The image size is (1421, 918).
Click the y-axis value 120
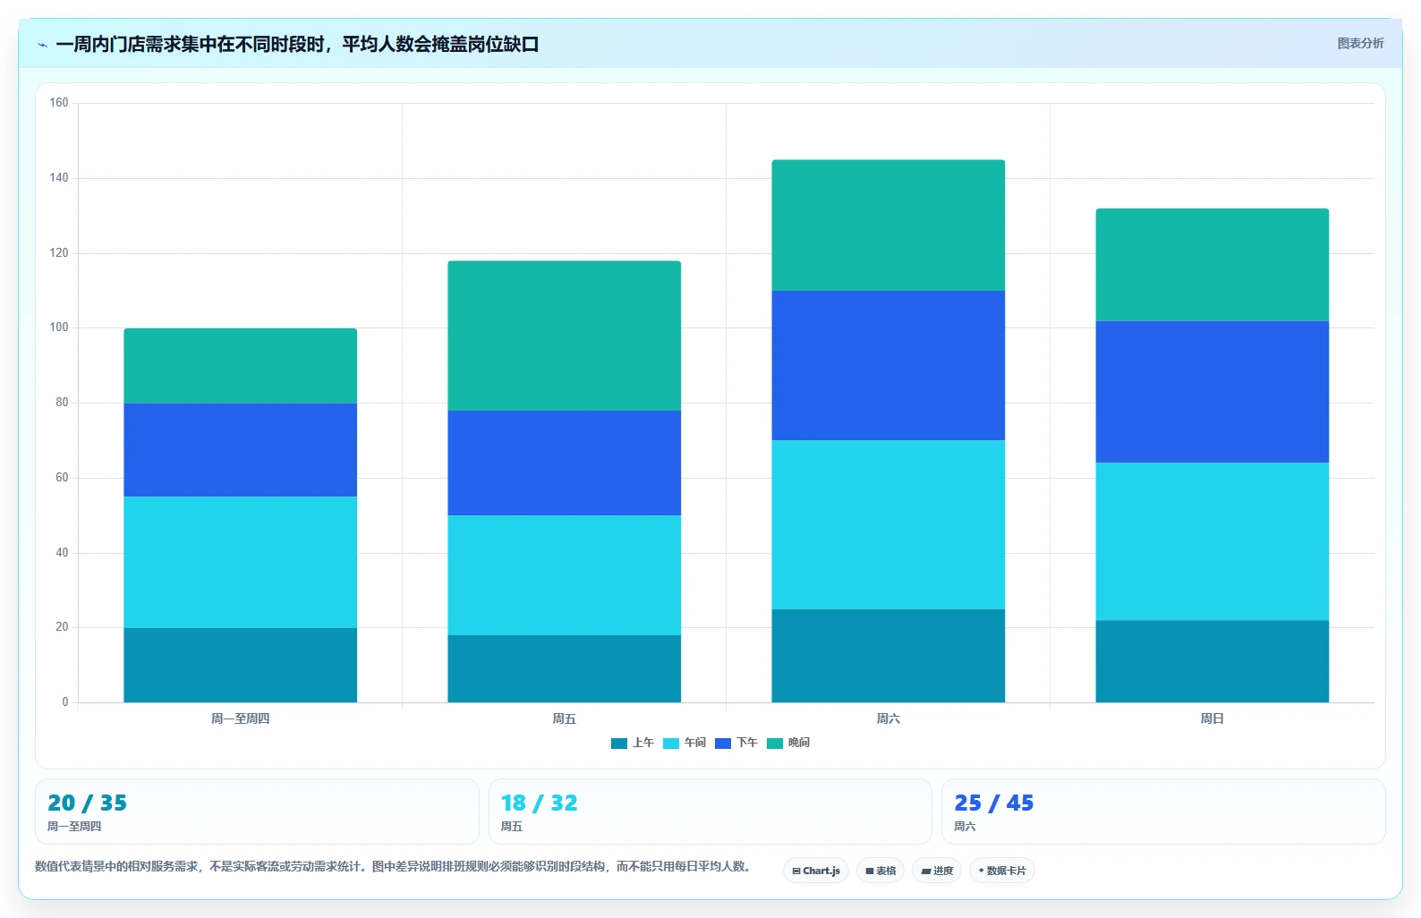pyautogui.click(x=59, y=253)
